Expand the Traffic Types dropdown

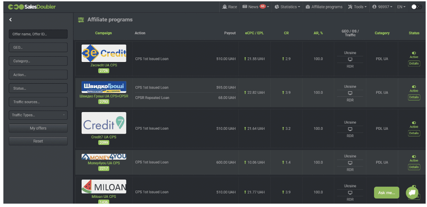38,115
